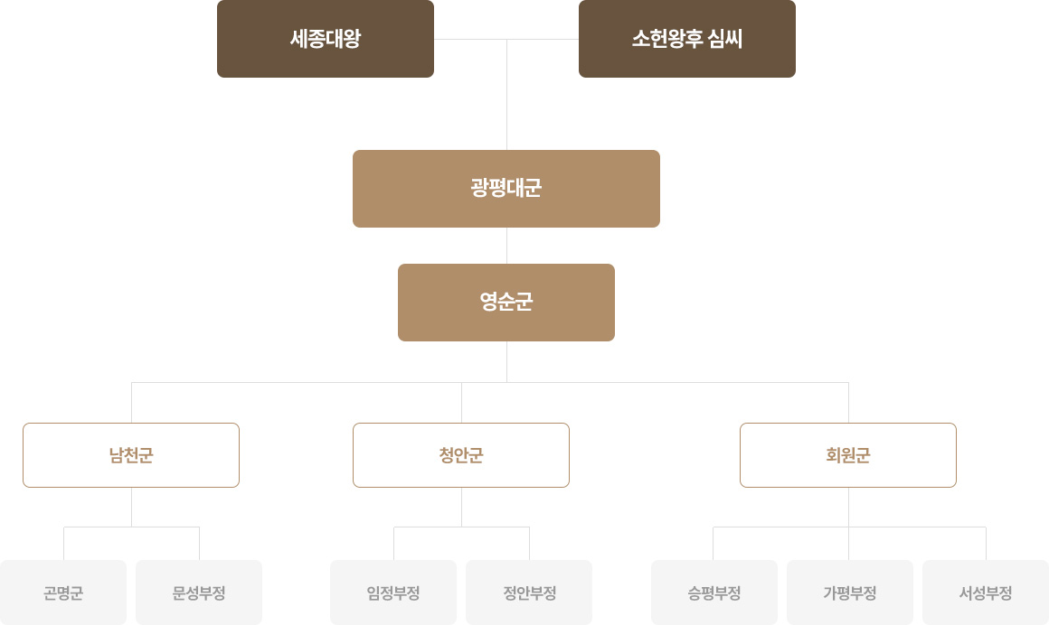
Task: Choose the 청안군 outlined box
Action: pyautogui.click(x=461, y=455)
